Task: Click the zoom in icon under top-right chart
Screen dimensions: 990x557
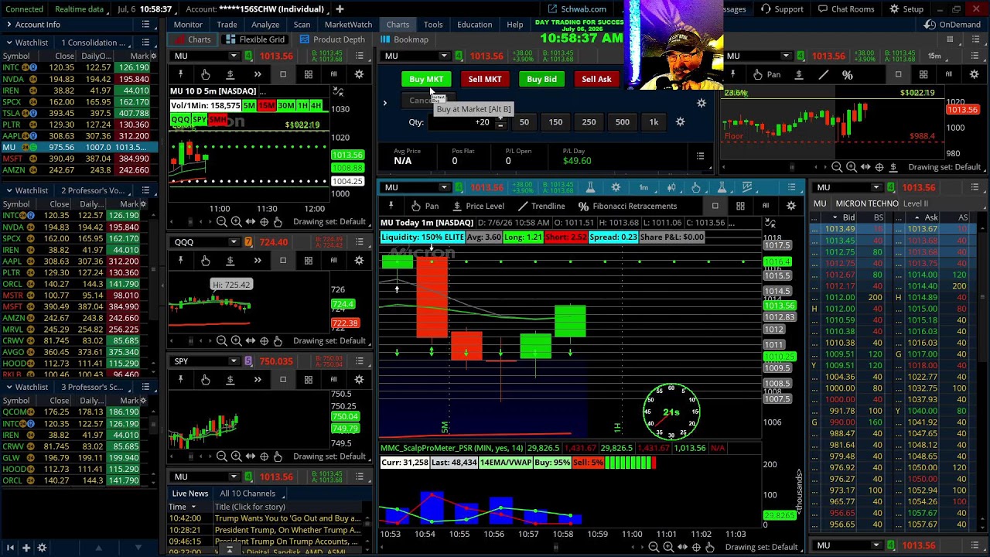Action: tap(851, 166)
